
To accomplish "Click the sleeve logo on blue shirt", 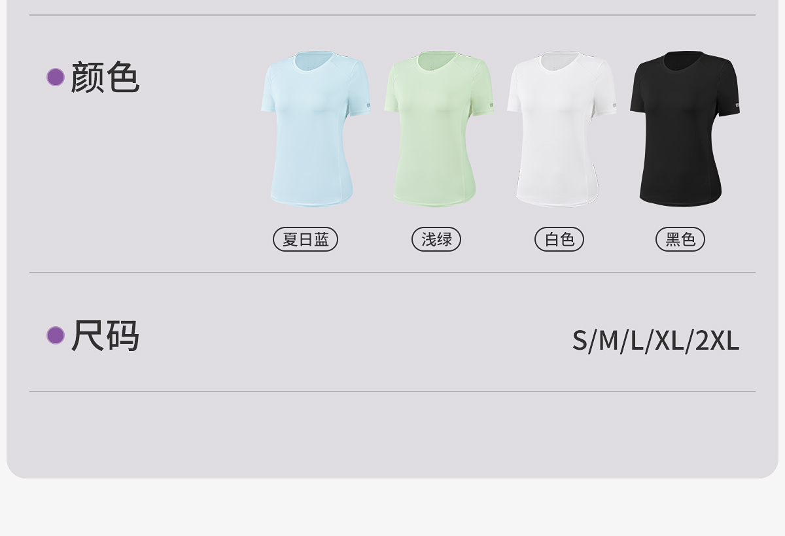I will [368, 105].
